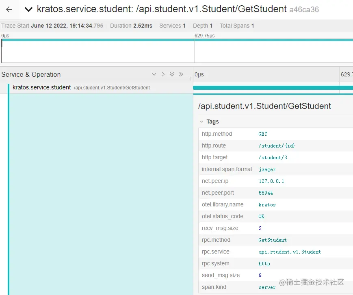Go back using the left arrow
The height and width of the screenshot is (295, 353).
tap(9, 9)
